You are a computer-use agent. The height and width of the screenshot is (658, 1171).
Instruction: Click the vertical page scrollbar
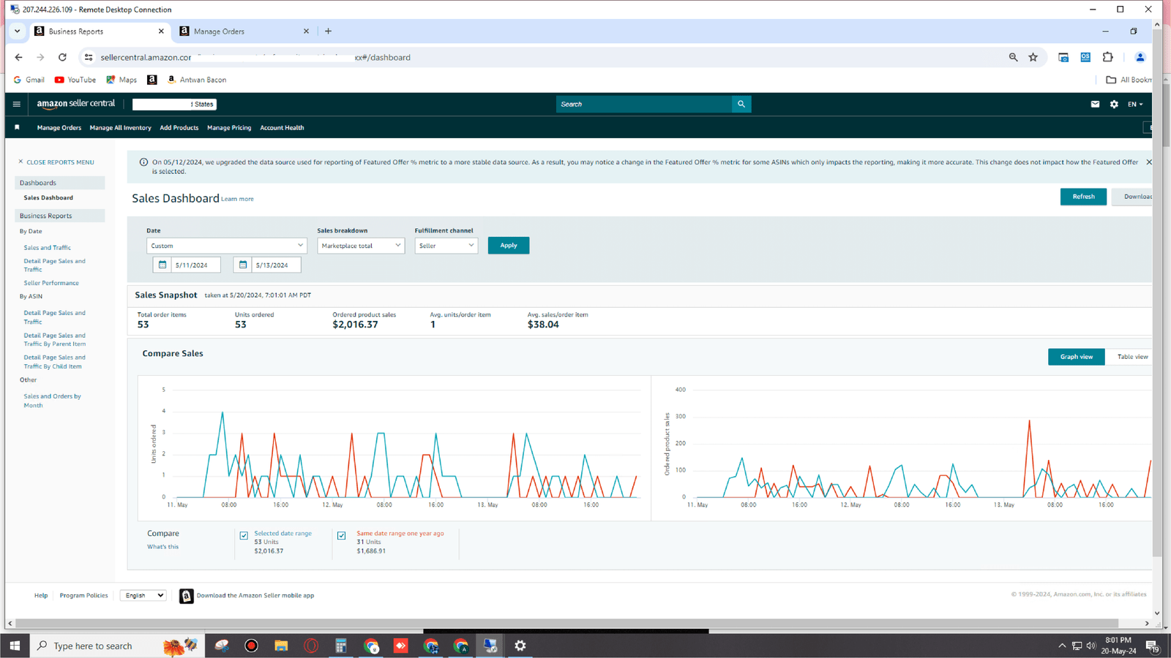1157,292
